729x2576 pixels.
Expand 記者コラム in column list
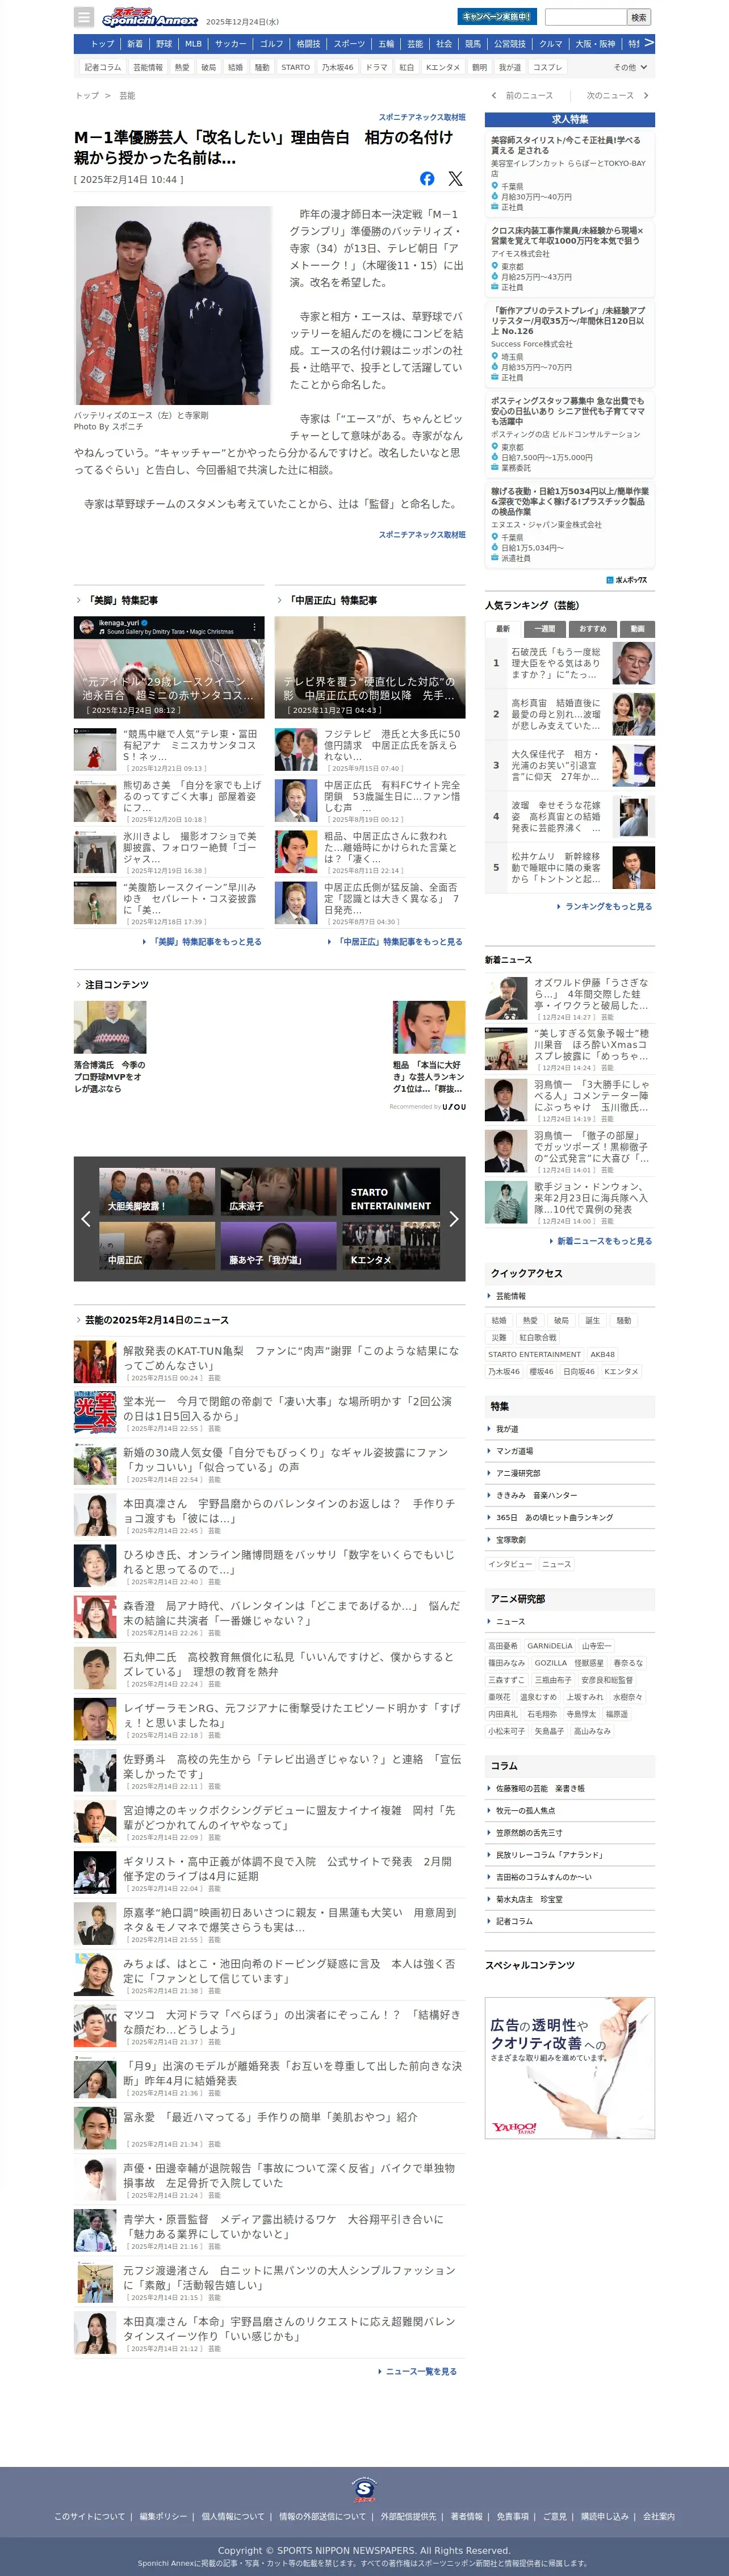[570, 1921]
